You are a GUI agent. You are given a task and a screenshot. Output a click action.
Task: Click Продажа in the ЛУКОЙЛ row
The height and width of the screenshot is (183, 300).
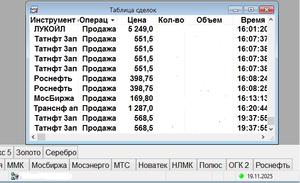pyautogui.click(x=99, y=29)
